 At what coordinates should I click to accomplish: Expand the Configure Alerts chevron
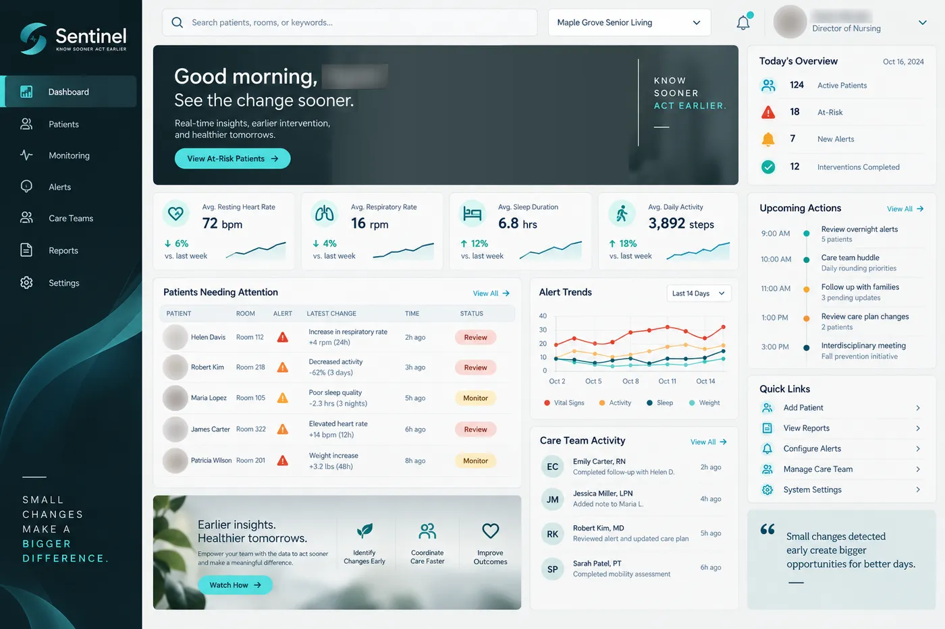(x=918, y=449)
